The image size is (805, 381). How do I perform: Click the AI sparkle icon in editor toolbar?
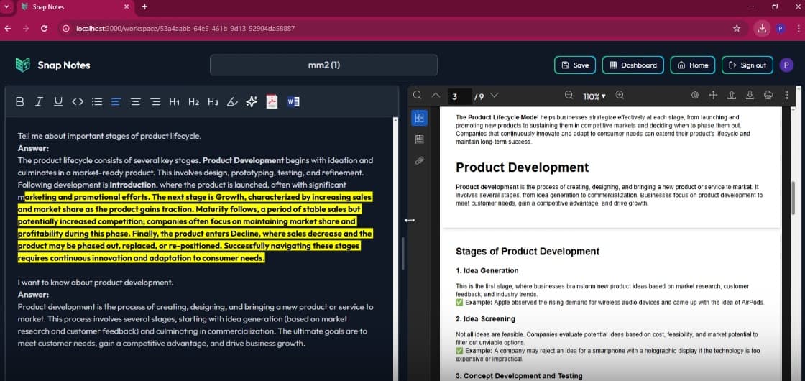click(x=252, y=101)
